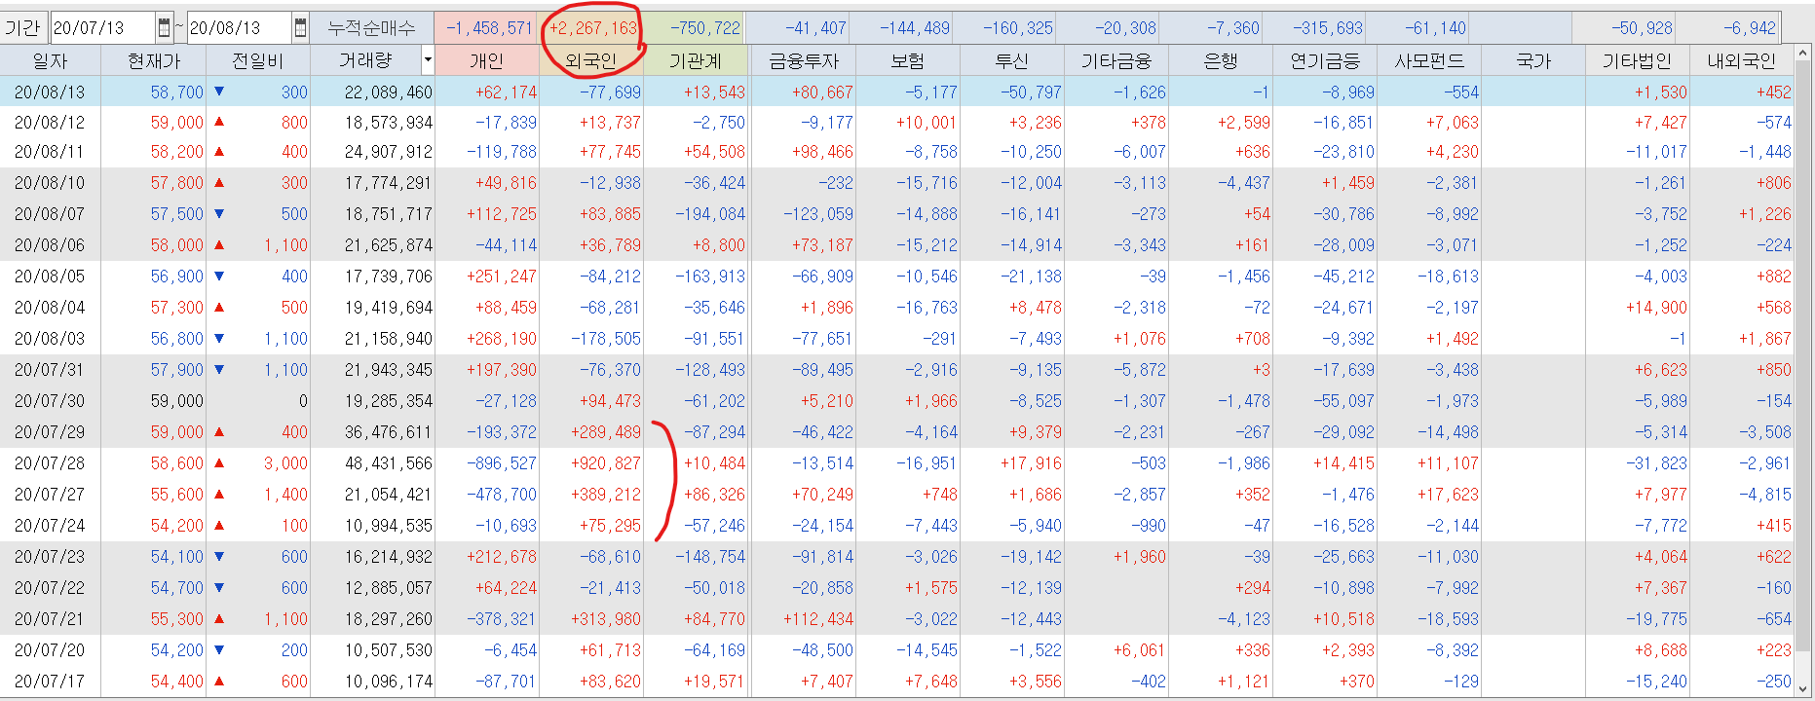Click 기타법인 value -31,823
The width and height of the screenshot is (1815, 701).
click(1656, 463)
